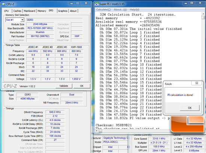Click the Checksum: 958B9B21 line
The image size is (206, 153).
pos(113,125)
